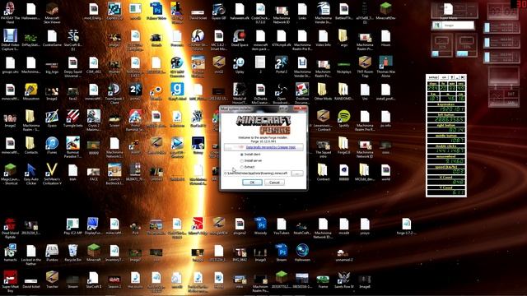Click OK in the Forge installer
This screenshot has height=296, width=527.
point(252,183)
